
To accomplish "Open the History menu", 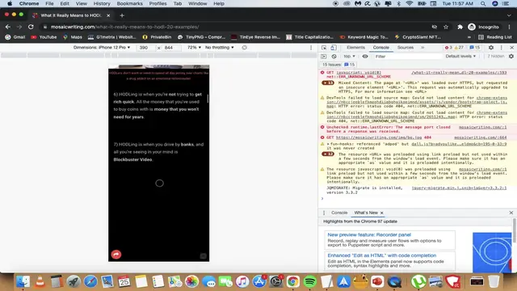I will pyautogui.click(x=102, y=3).
